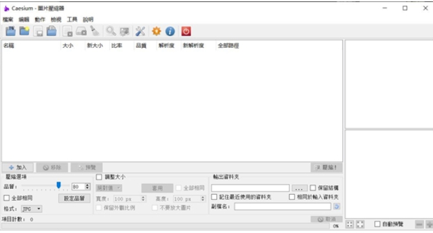Click the original-size expand preview icon
Viewport: 433px width, 233px height.
(360, 224)
